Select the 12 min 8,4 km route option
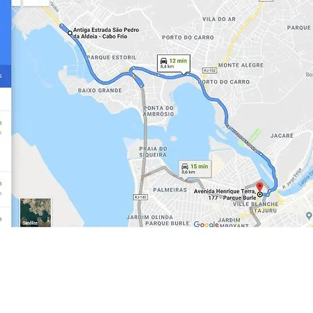This screenshot has height=313, width=313. (174, 63)
